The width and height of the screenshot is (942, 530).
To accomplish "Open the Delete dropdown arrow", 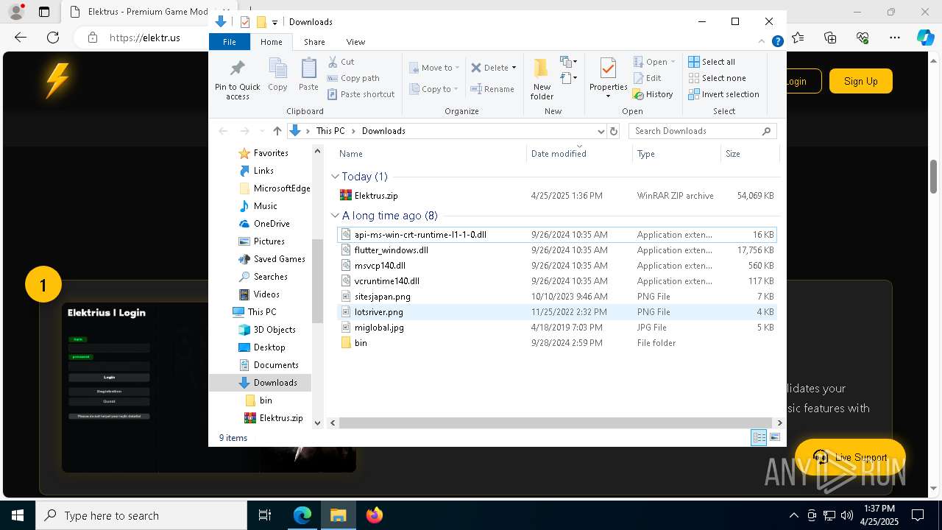I will (x=514, y=68).
